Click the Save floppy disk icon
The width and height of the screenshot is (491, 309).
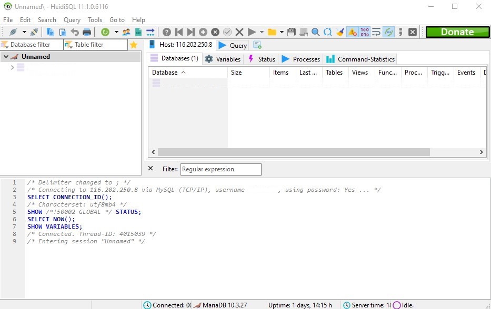click(x=292, y=32)
